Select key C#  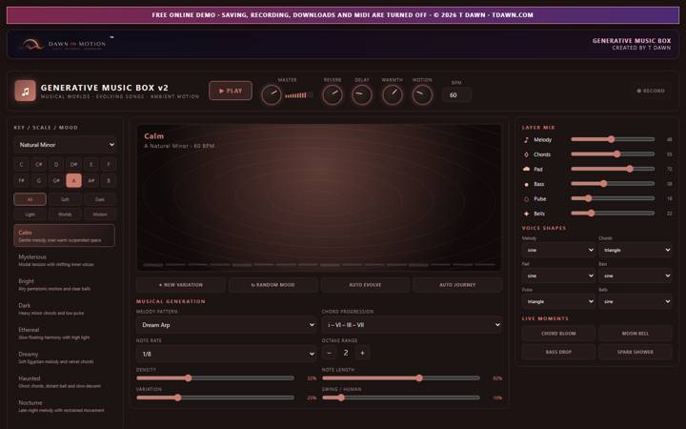(x=39, y=165)
